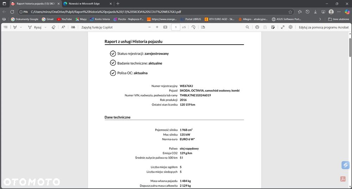Select registration number WE676XJ text
Screen dimensions: 352x189
[186, 86]
